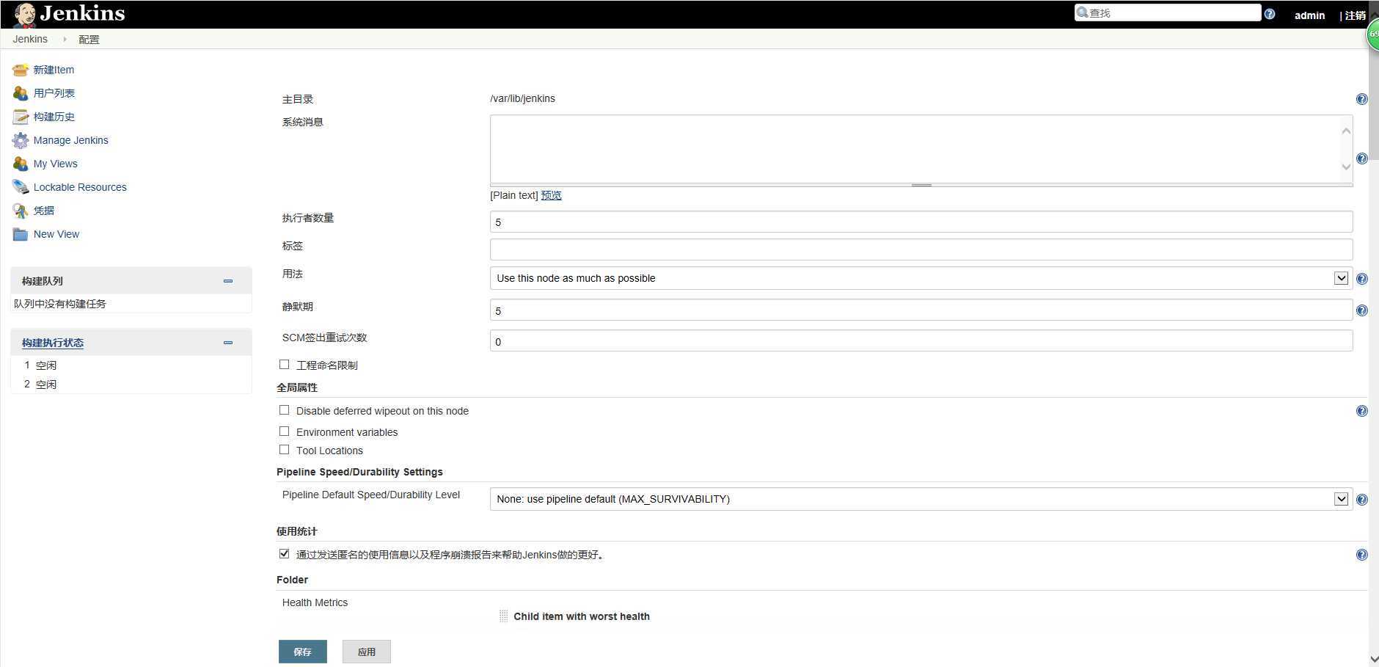Click the SCM签出重试次数 input field
1379x667 pixels.
click(x=921, y=341)
